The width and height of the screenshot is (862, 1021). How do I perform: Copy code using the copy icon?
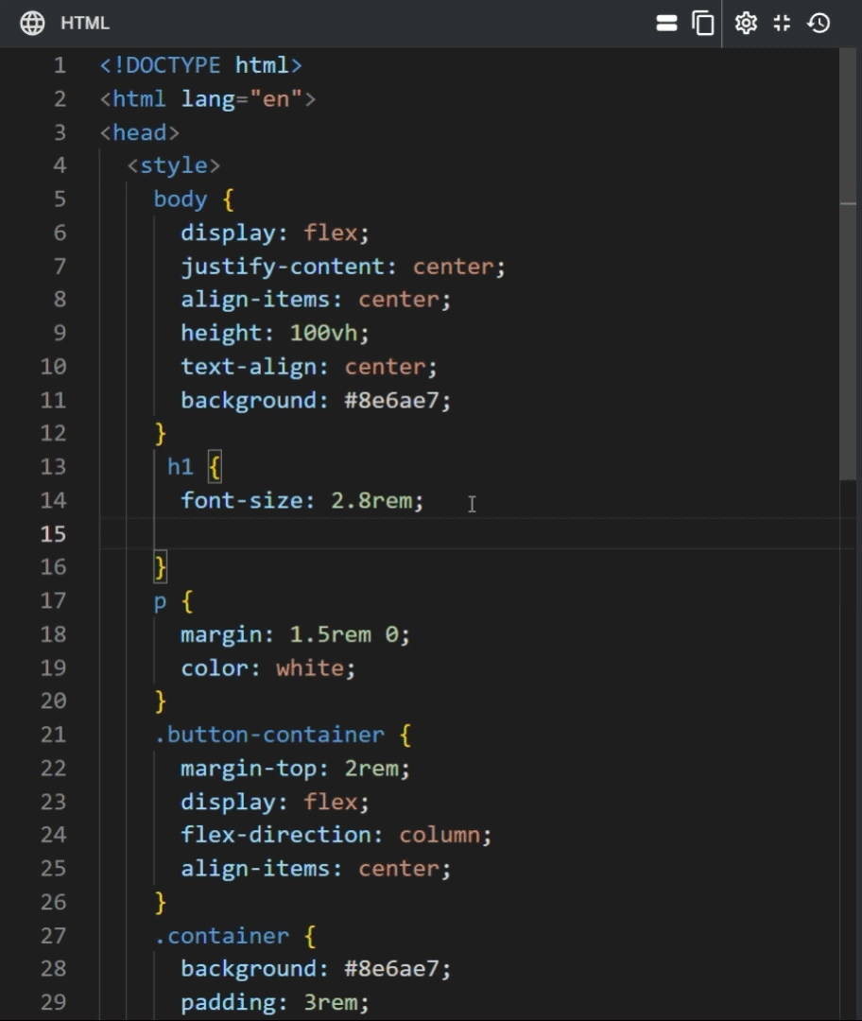pos(703,24)
